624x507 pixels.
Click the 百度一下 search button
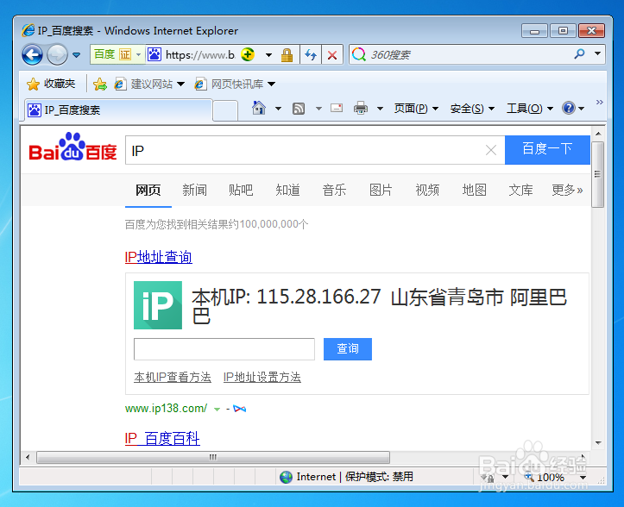tap(547, 149)
